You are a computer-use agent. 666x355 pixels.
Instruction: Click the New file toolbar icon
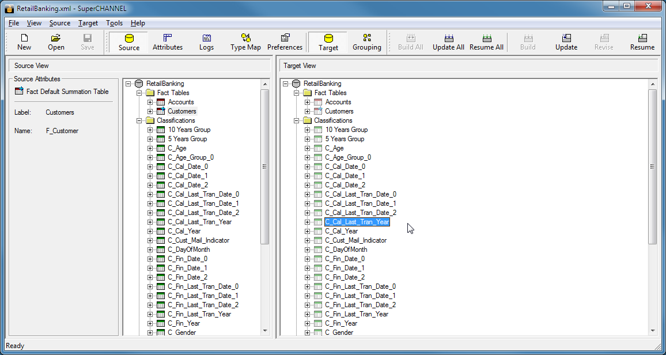pyautogui.click(x=24, y=42)
